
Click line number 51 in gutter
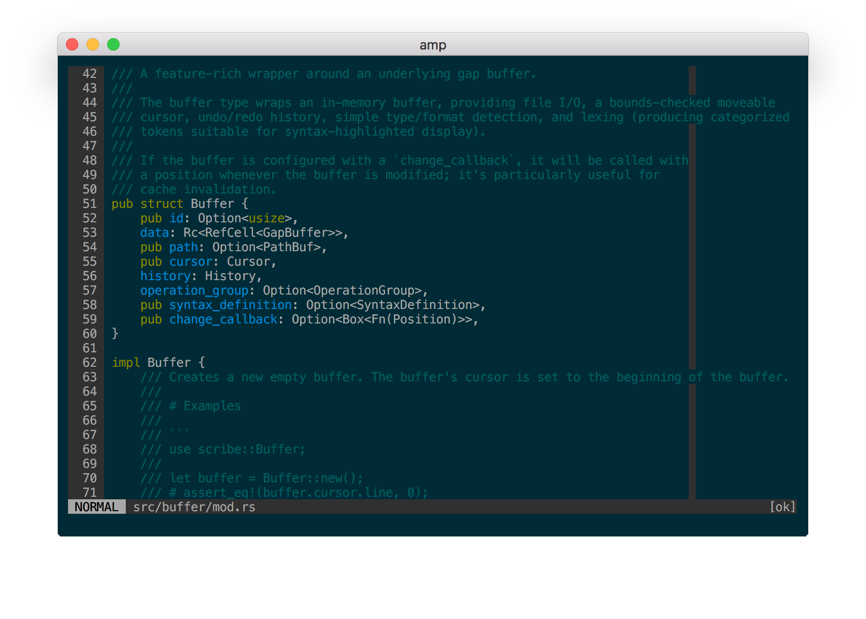[x=90, y=204]
